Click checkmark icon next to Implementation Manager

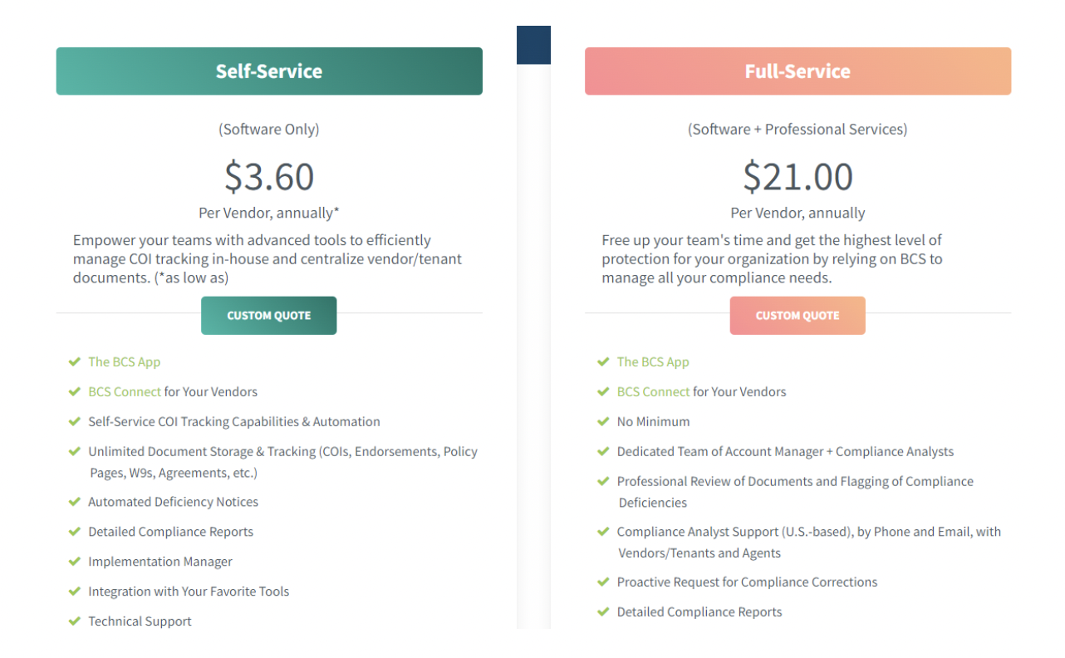(x=75, y=562)
